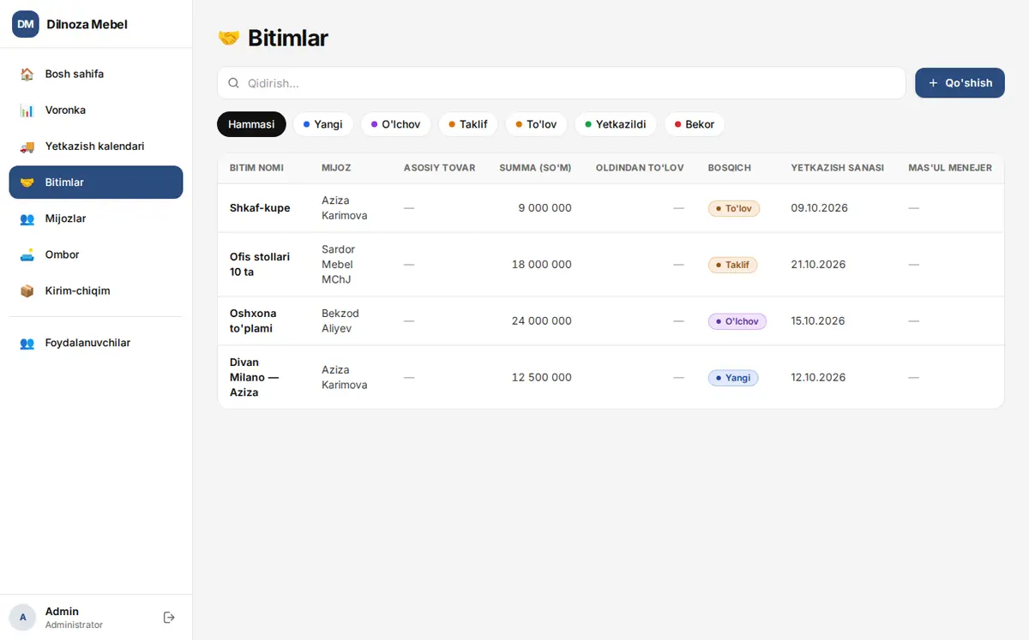Screen dimensions: 1029x640
Task: Open the Divan Milano — Aziza deal
Action: point(254,377)
